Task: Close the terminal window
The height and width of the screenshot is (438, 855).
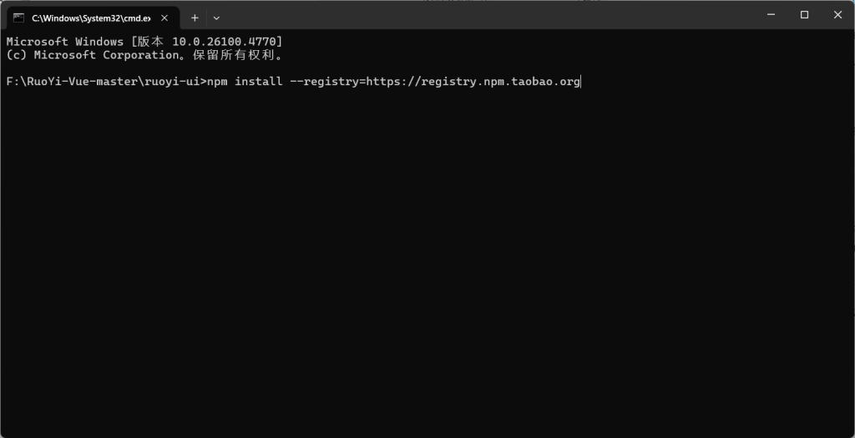Action: pos(837,14)
